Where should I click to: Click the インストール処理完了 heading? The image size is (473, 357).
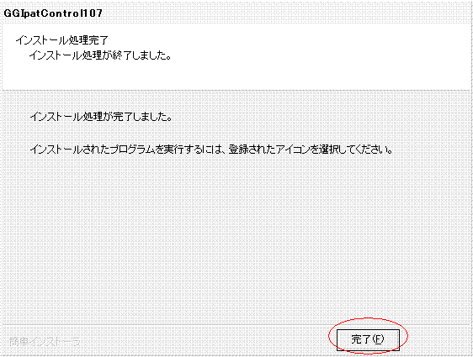[x=62, y=40]
